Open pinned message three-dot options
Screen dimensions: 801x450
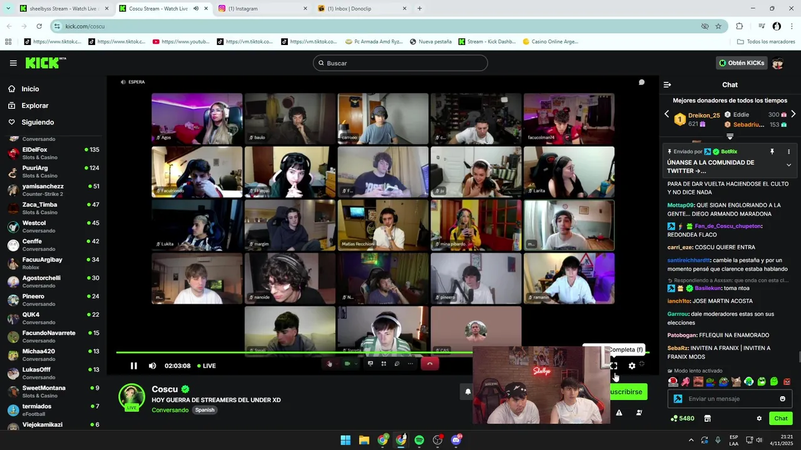click(788, 152)
